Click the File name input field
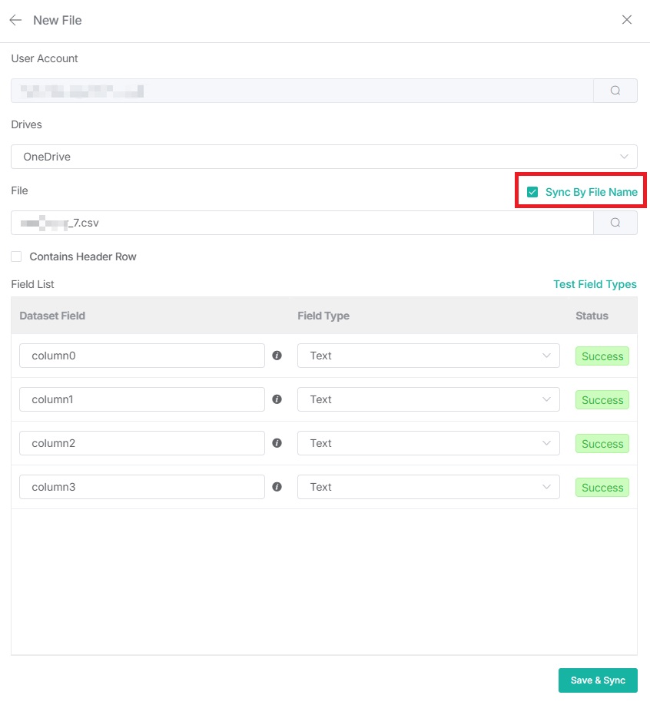The width and height of the screenshot is (650, 705). tap(302, 223)
